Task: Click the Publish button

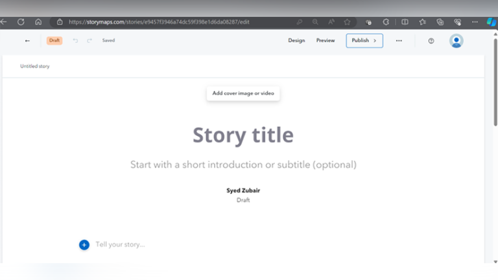Action: (364, 41)
